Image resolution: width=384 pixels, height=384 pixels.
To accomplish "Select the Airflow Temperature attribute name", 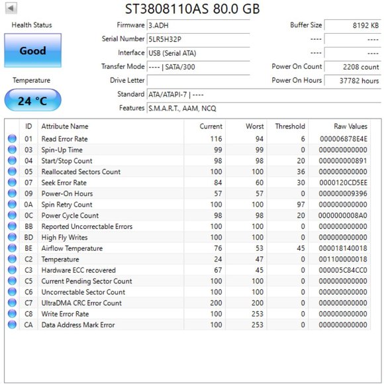I will click(72, 248).
